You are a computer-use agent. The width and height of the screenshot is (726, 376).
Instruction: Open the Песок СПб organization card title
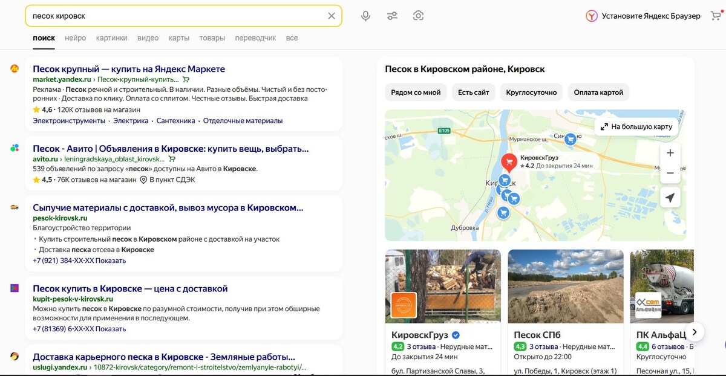(537, 335)
